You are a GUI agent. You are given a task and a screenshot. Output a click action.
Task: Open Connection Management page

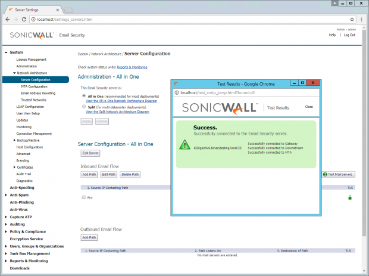(x=34, y=134)
